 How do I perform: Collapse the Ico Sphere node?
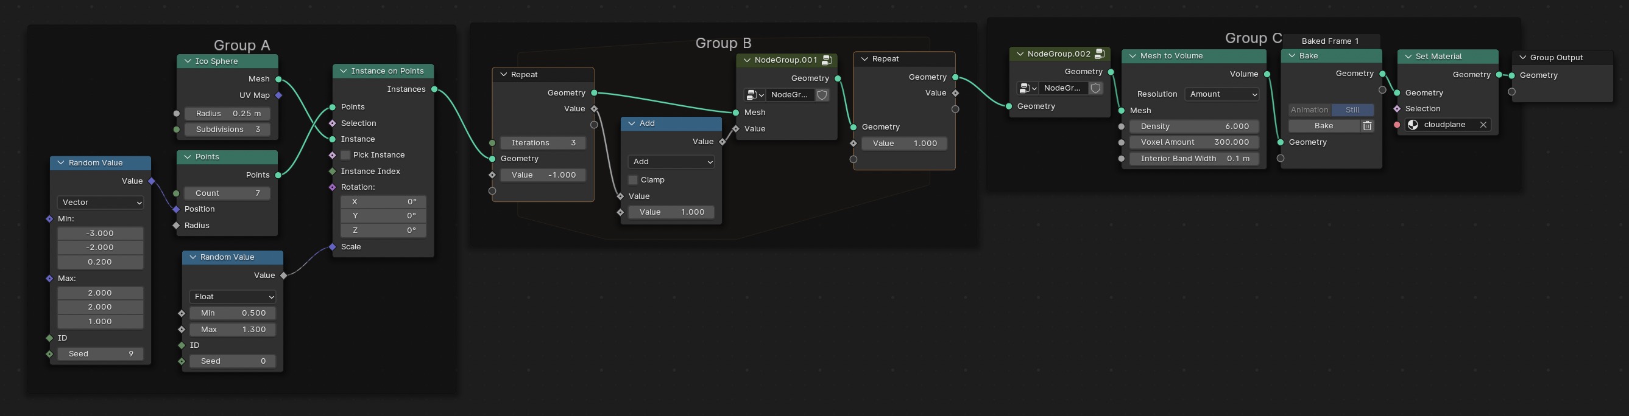tap(188, 61)
